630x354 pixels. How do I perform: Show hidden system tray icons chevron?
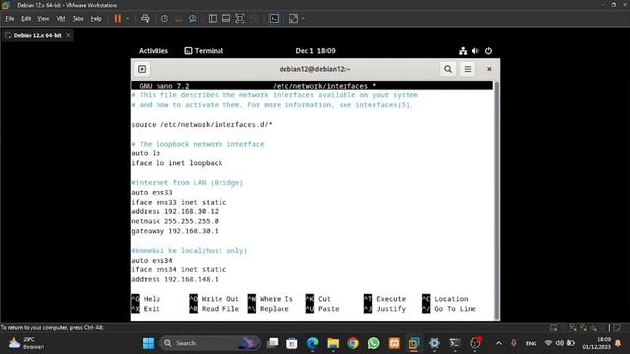coord(499,343)
